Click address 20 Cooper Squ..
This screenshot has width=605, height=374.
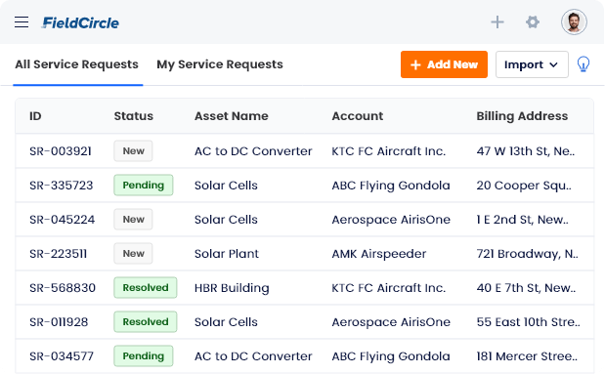click(x=524, y=186)
